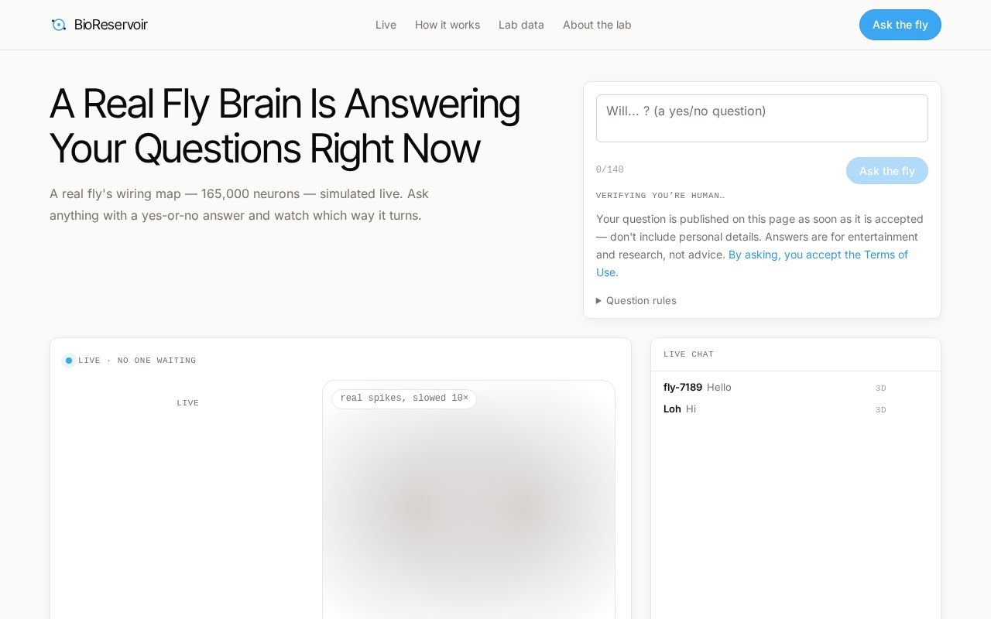Click the small LIVE label in panel
991x619 pixels.
(x=187, y=403)
